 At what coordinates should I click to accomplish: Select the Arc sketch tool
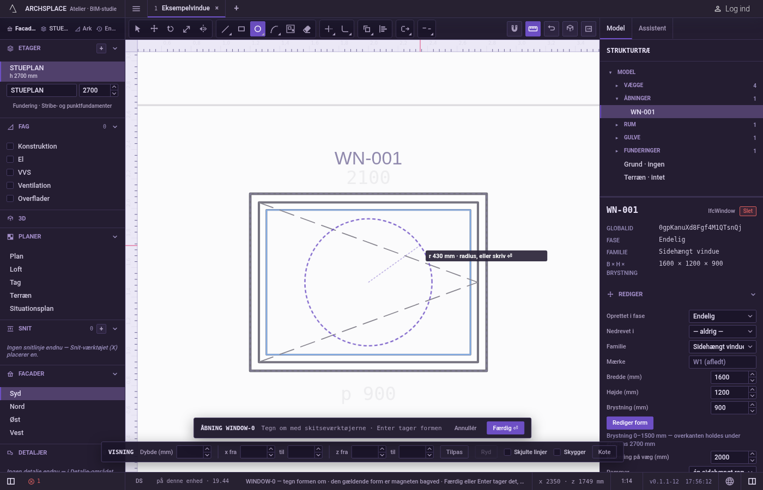click(274, 29)
